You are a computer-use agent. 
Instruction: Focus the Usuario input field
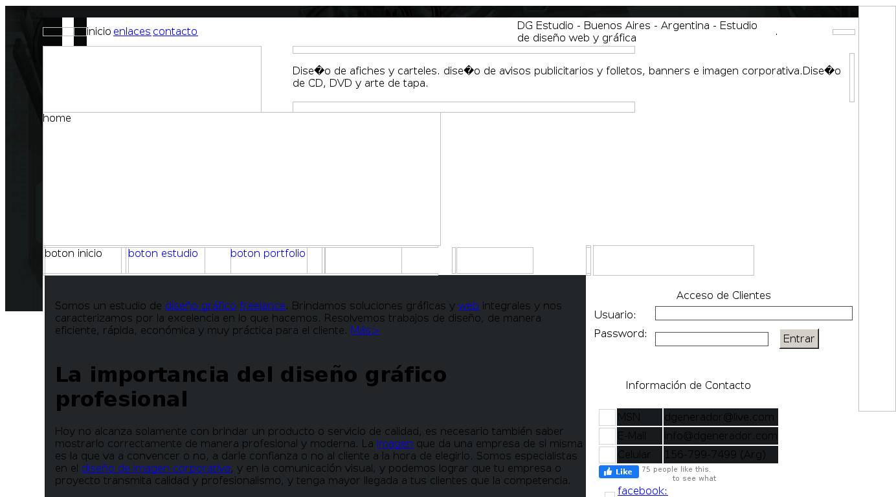pyautogui.click(x=753, y=313)
